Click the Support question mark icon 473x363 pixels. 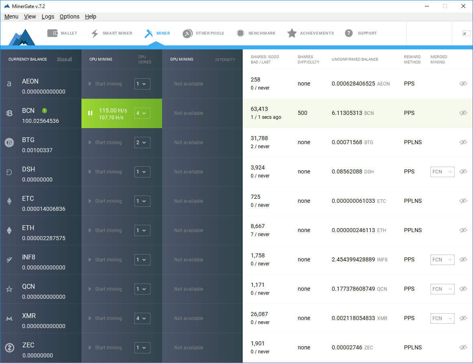pyautogui.click(x=349, y=33)
